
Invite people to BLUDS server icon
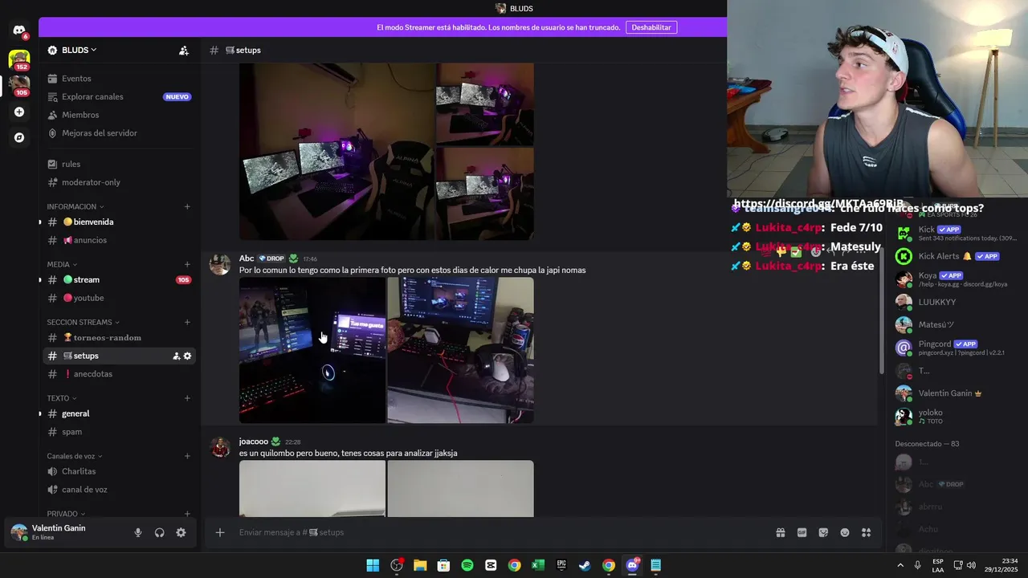click(x=184, y=50)
